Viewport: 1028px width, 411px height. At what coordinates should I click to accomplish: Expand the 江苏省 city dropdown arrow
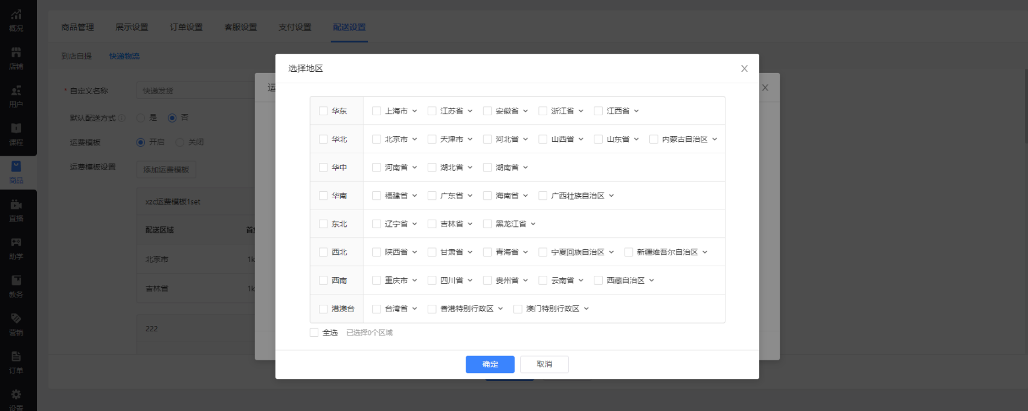pos(470,111)
